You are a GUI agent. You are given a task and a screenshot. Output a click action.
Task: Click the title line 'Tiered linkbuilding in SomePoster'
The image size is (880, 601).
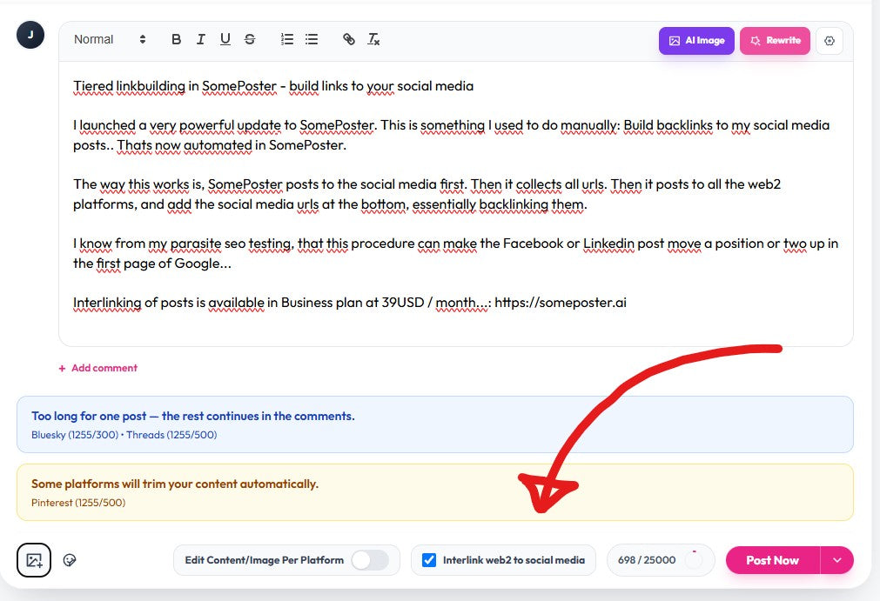(273, 86)
